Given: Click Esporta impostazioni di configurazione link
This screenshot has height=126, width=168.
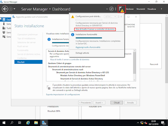Looking at the screenshot, I should (63, 94).
